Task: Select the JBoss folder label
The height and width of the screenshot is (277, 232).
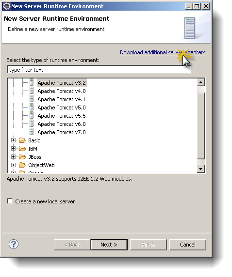Action: pos(35,157)
